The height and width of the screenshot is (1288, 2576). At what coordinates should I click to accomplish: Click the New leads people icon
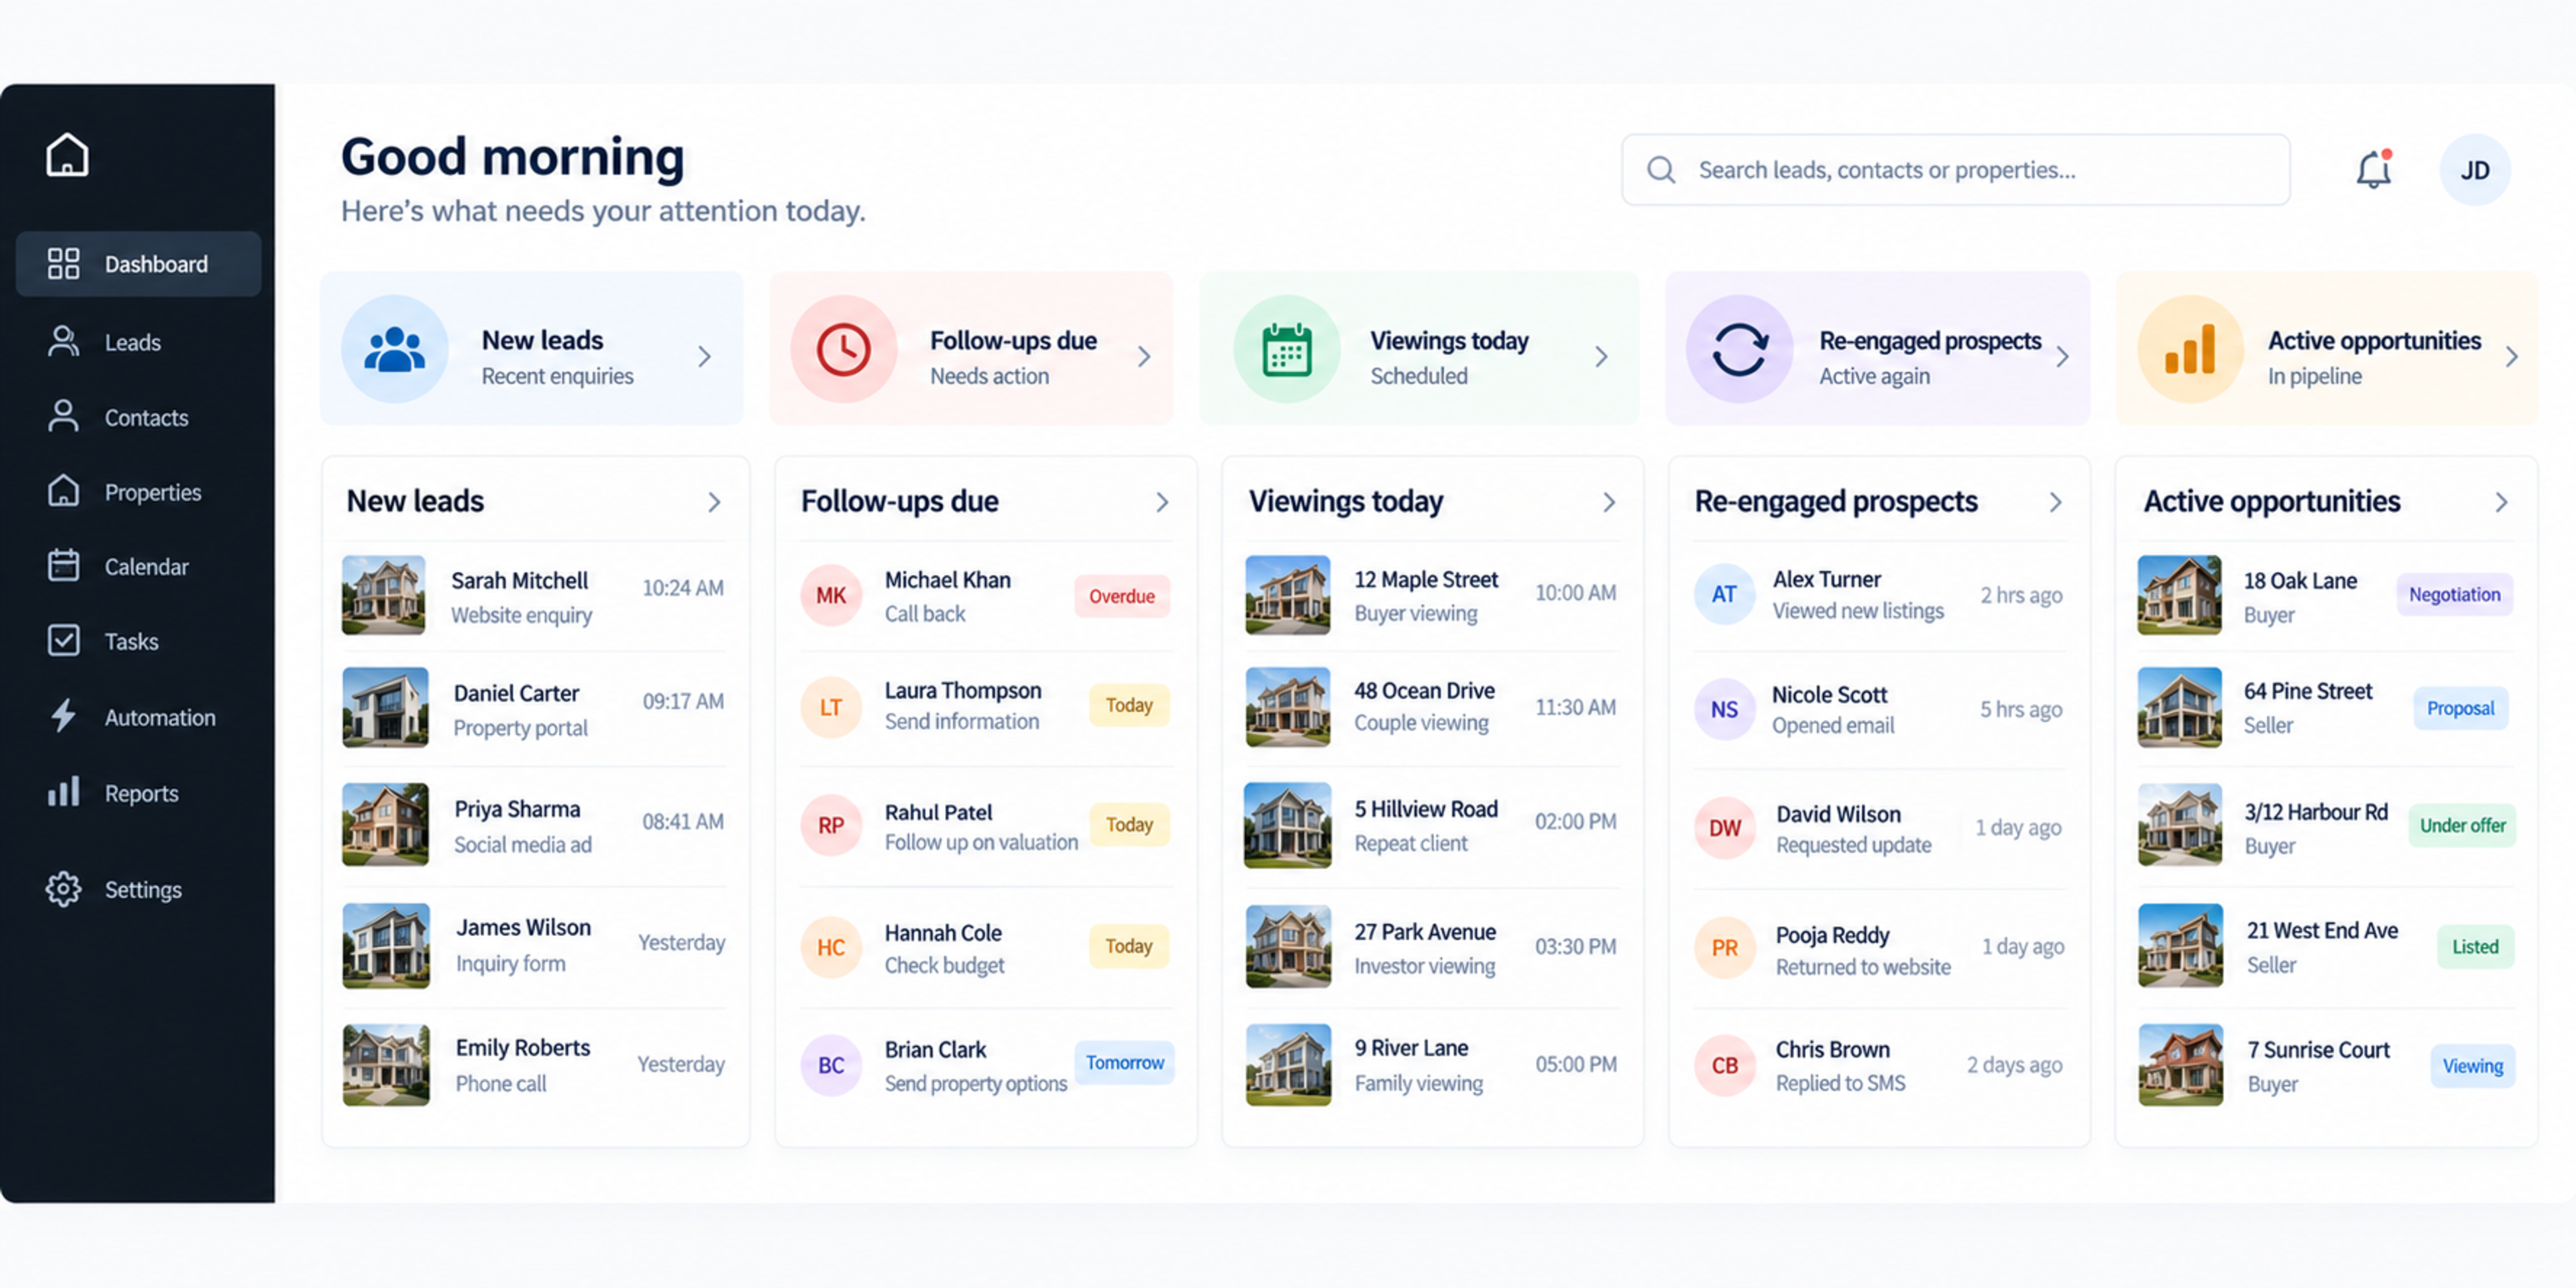click(x=395, y=349)
